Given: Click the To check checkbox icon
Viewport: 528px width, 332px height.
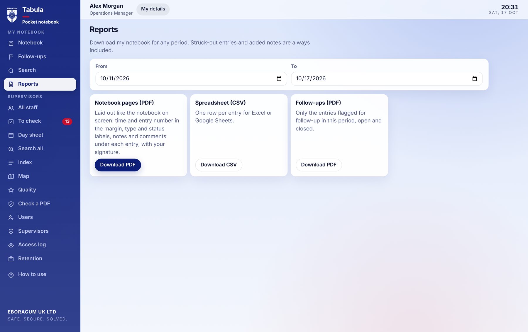Looking at the screenshot, I should point(11,122).
